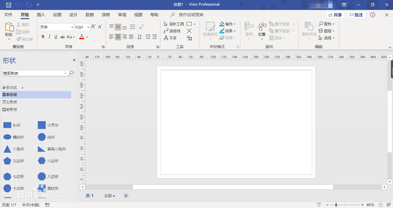Open the Design (设计) ribbon tab
Image resolution: width=393 pixels, height=208 pixels.
[x=73, y=15]
